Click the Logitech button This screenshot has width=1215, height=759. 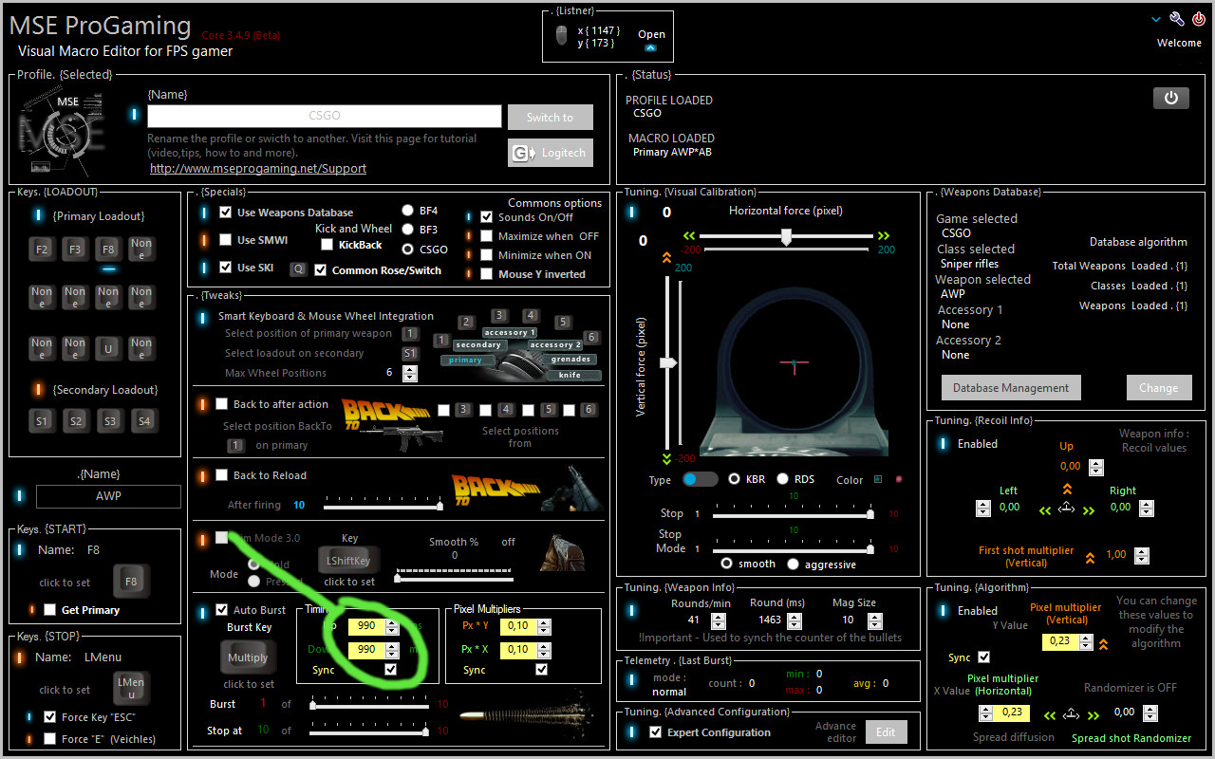point(551,153)
